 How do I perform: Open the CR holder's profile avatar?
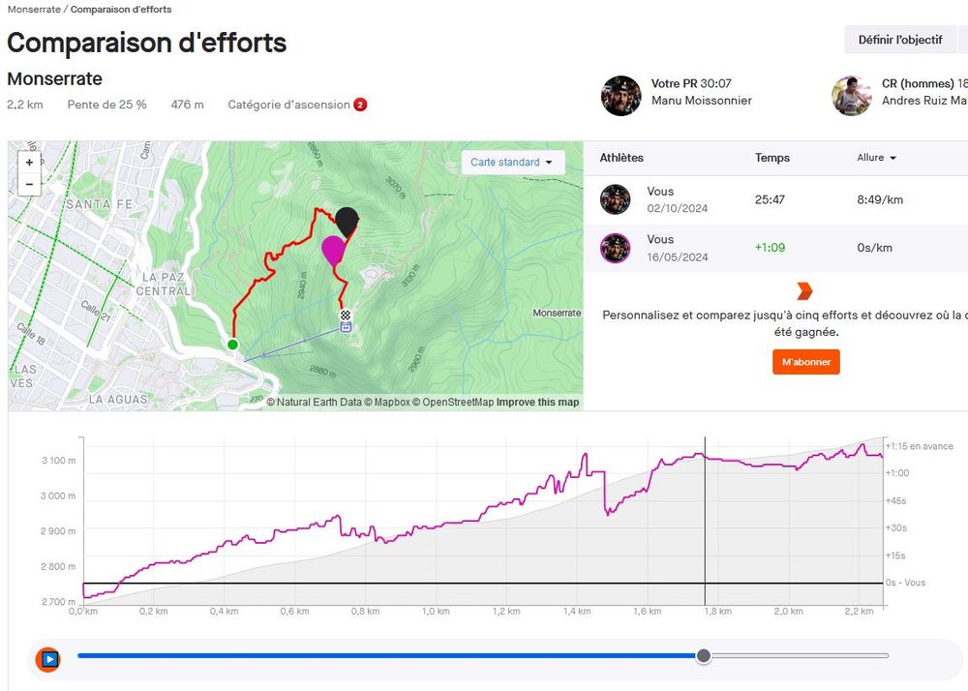click(x=851, y=96)
